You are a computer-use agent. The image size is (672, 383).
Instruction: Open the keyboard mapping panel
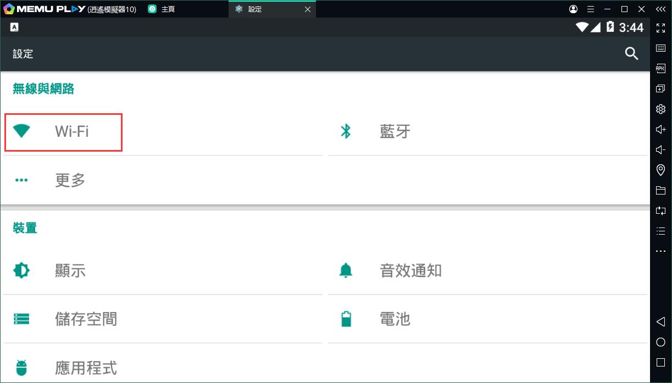click(660, 48)
